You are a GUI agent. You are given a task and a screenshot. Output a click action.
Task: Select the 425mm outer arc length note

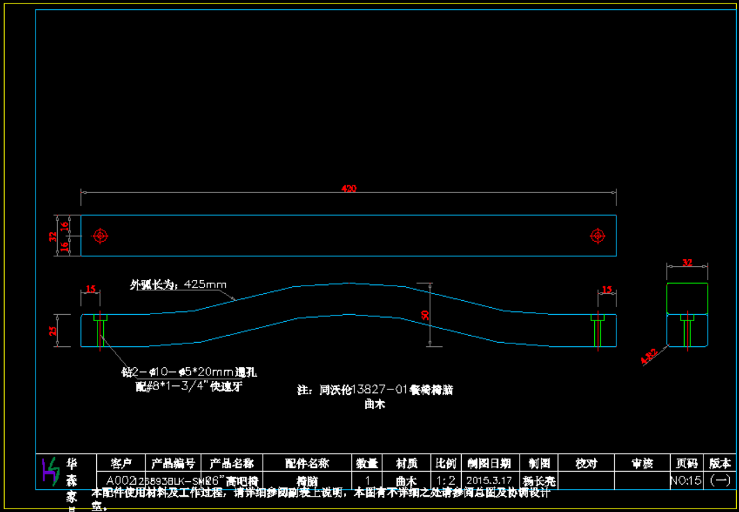[x=178, y=284]
